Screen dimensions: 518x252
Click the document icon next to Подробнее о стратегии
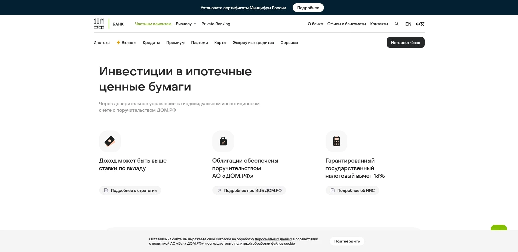coord(106,190)
